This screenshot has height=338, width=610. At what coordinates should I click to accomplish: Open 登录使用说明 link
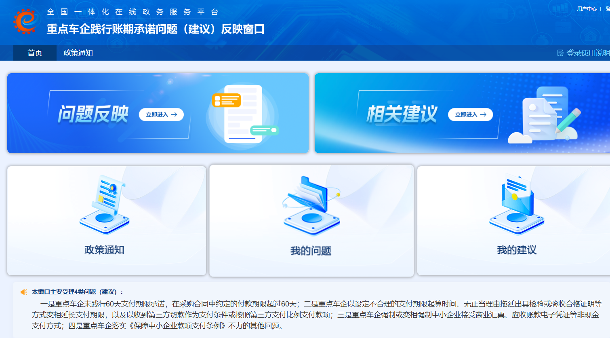pos(588,53)
